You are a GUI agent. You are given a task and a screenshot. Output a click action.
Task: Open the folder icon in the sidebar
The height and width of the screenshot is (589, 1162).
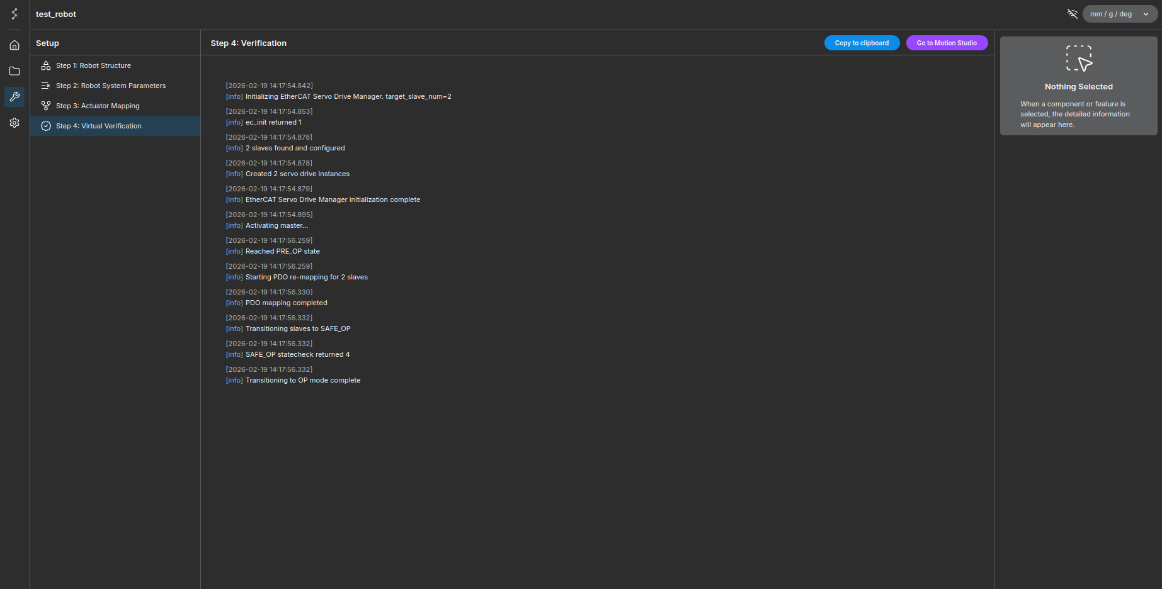coord(14,71)
